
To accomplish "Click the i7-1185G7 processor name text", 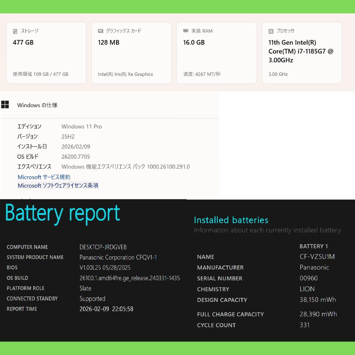I will click(300, 51).
